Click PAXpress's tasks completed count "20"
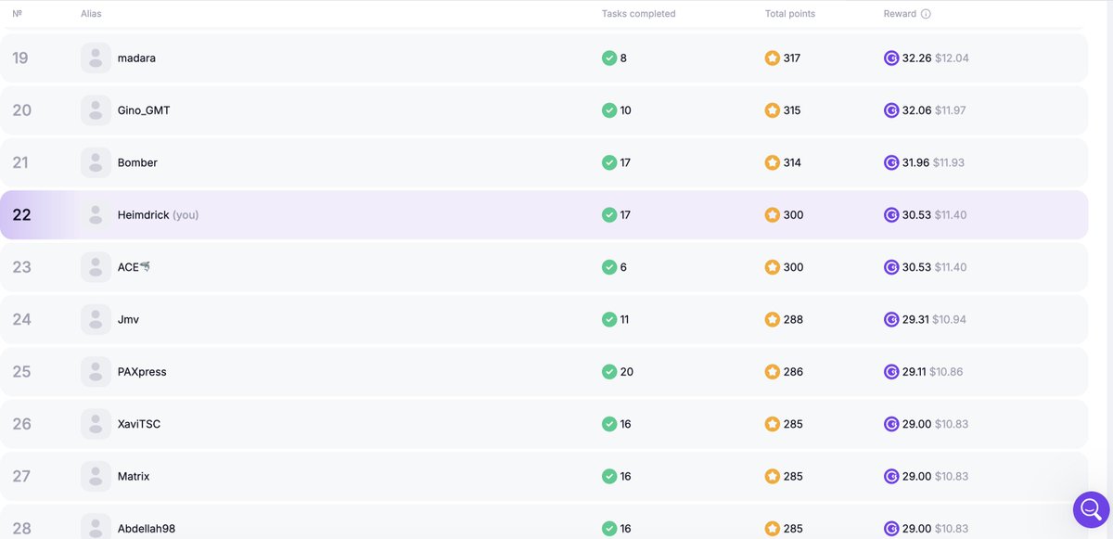This screenshot has height=539, width=1113. (x=627, y=372)
